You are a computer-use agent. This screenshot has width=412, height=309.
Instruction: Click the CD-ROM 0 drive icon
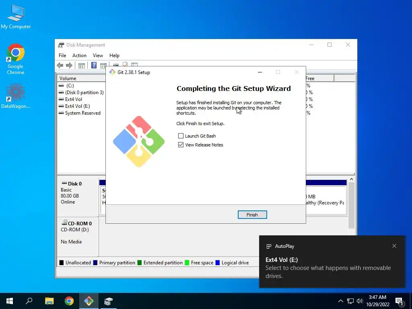coord(64,223)
